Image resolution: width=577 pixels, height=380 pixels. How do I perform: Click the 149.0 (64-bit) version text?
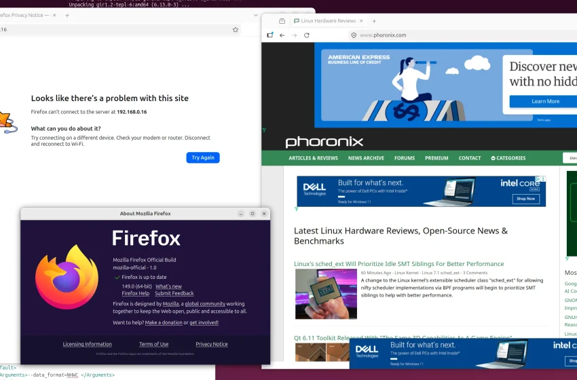point(136,286)
